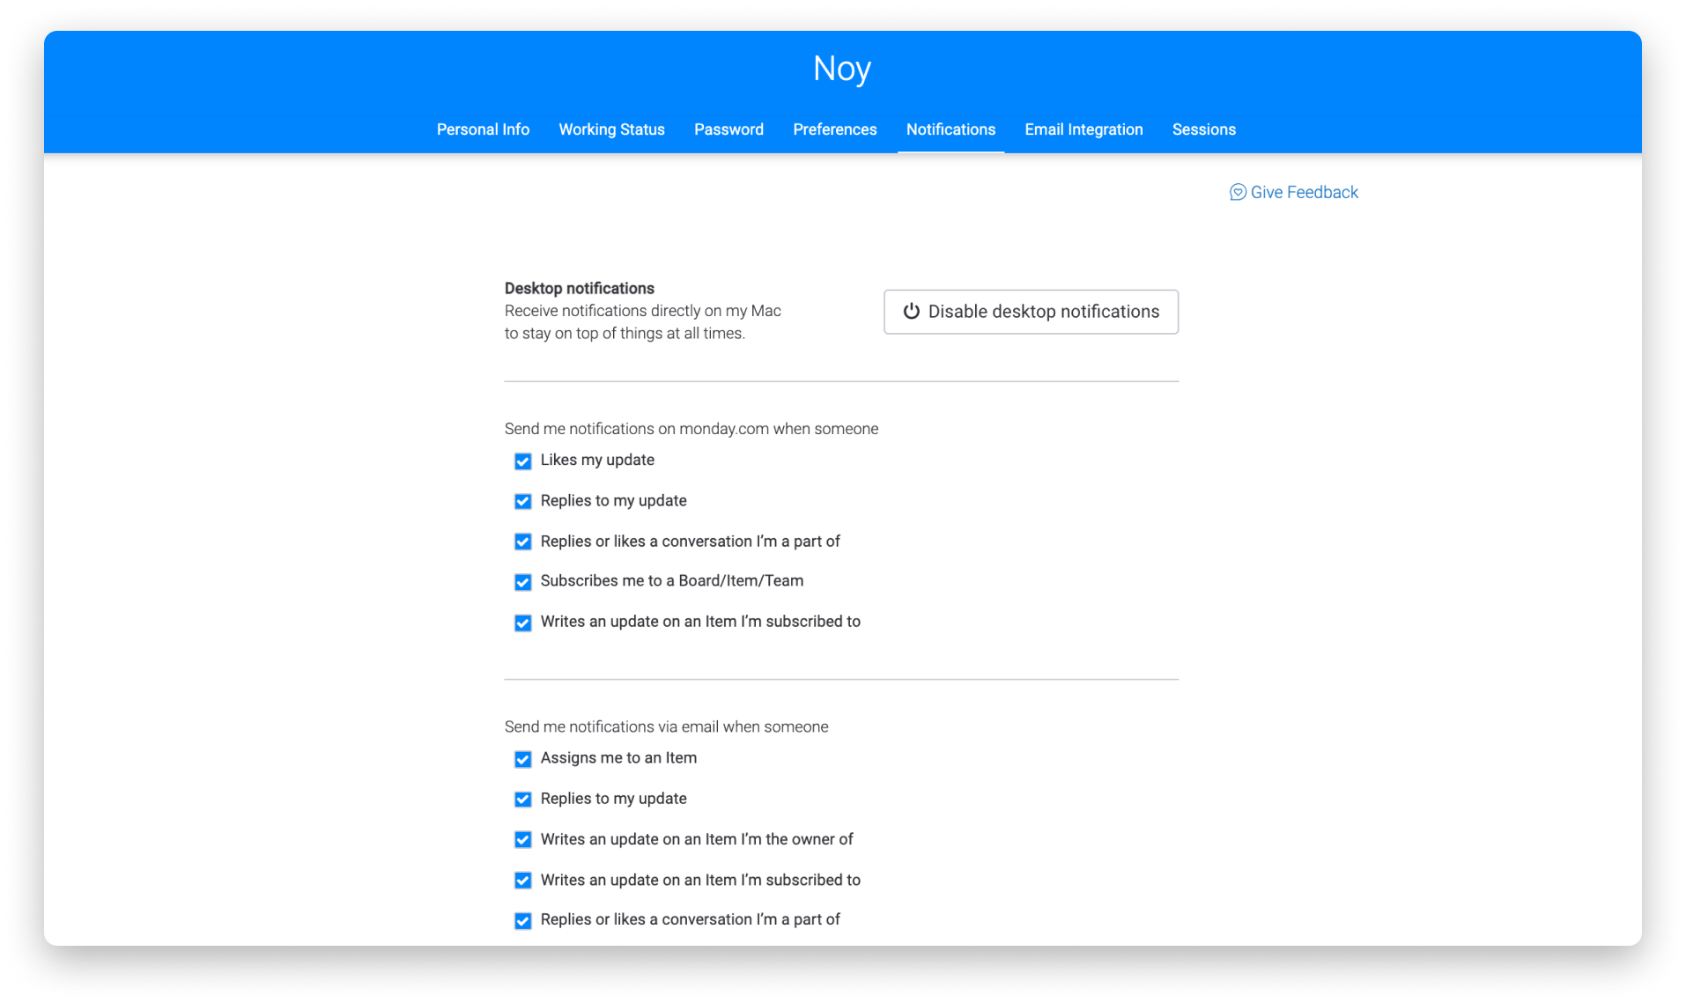The height and width of the screenshot is (1003, 1686).
Task: Uncheck monday.com 'Replies or likes a conversation' checkbox
Action: point(522,542)
